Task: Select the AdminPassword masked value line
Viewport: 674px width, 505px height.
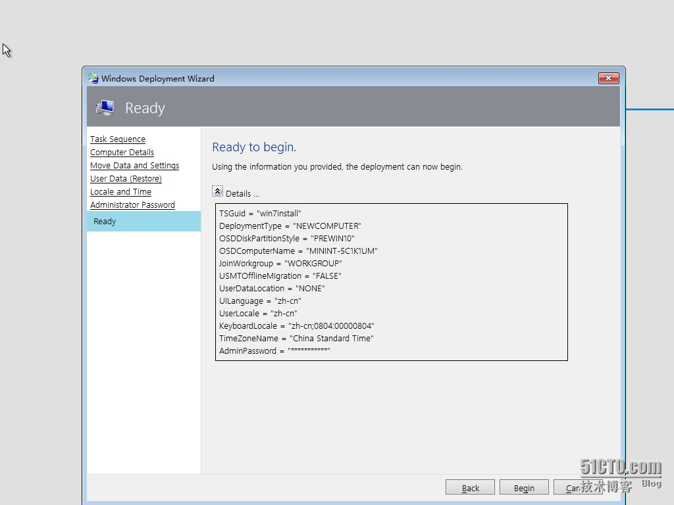Action: click(274, 351)
